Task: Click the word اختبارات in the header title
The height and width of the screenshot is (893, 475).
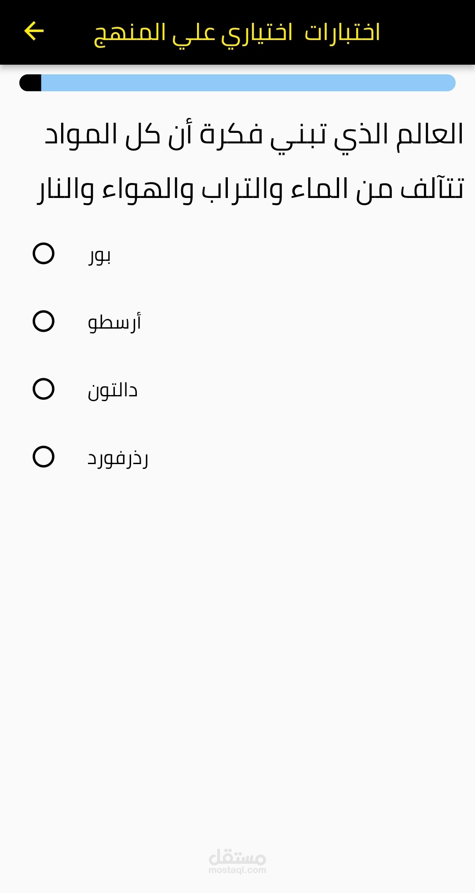Action: click(342, 32)
